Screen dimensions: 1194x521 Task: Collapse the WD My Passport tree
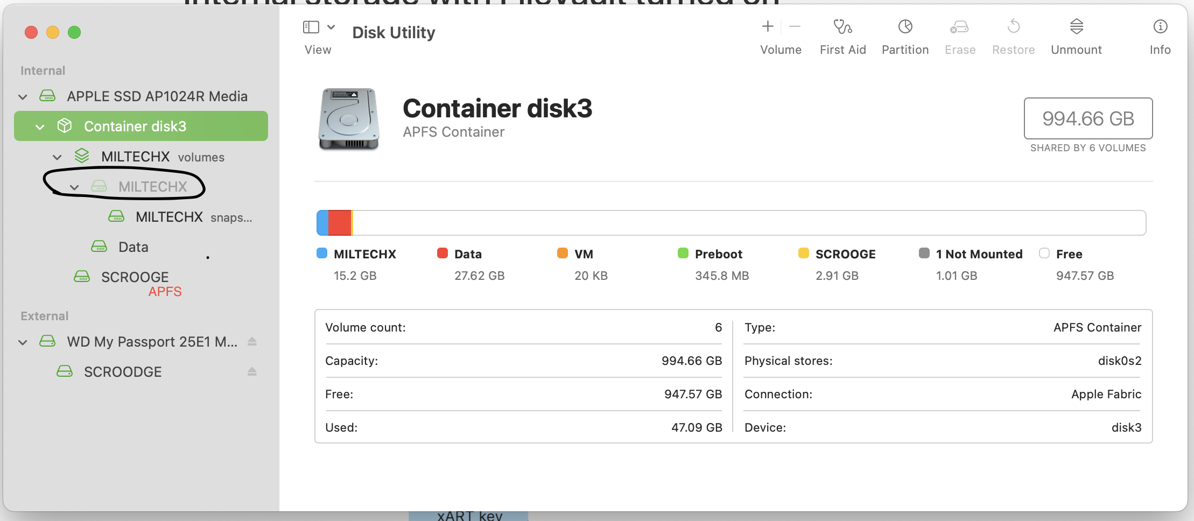[x=23, y=342]
